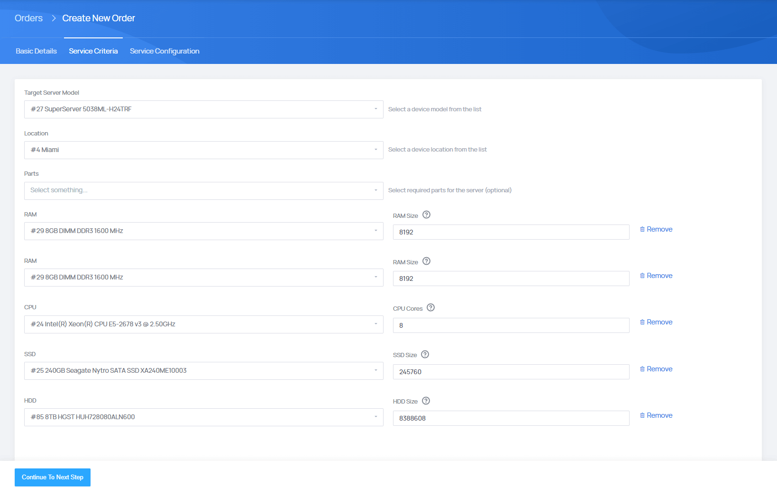Click the help icon beside SSD Size
Viewport: 777px width, 494px height.
tap(425, 355)
